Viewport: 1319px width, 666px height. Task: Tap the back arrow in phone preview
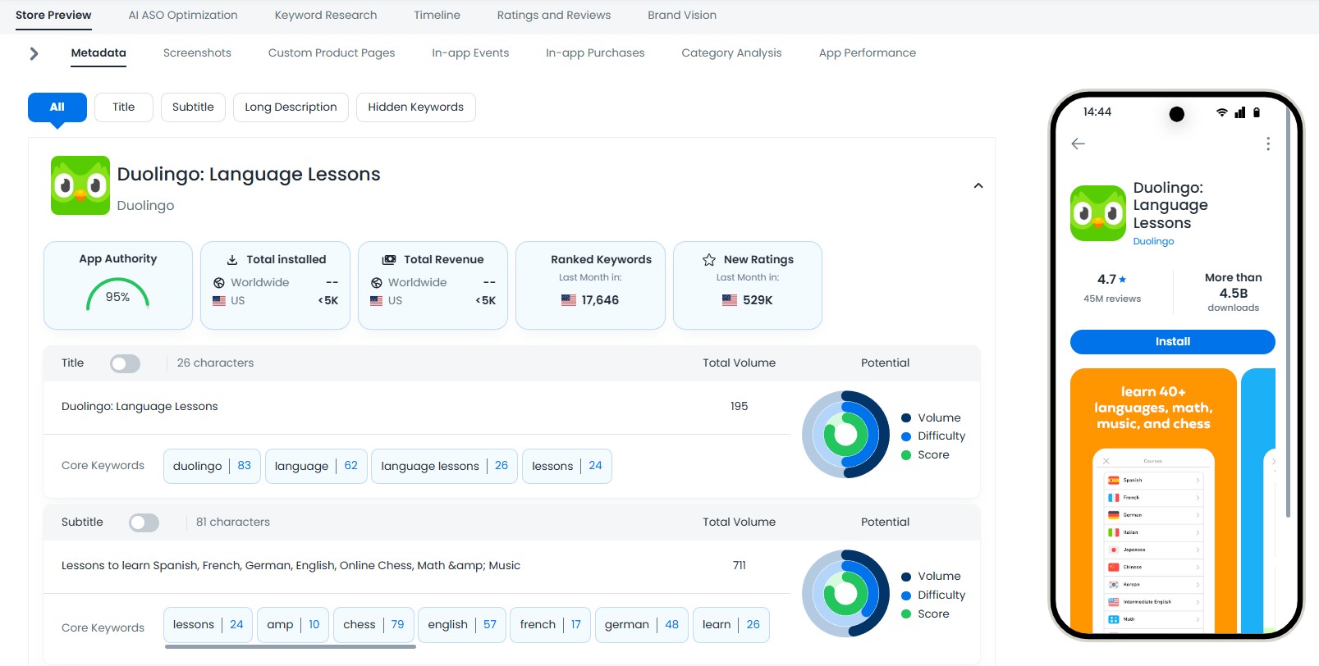pyautogui.click(x=1079, y=144)
